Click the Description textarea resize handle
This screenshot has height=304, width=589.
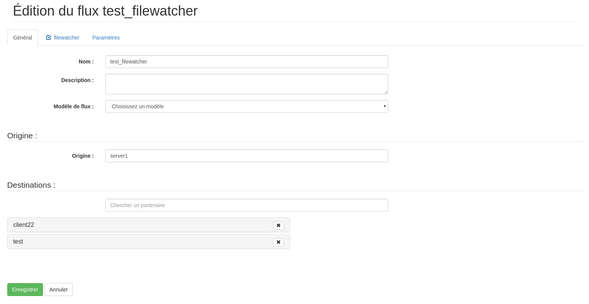(x=386, y=92)
